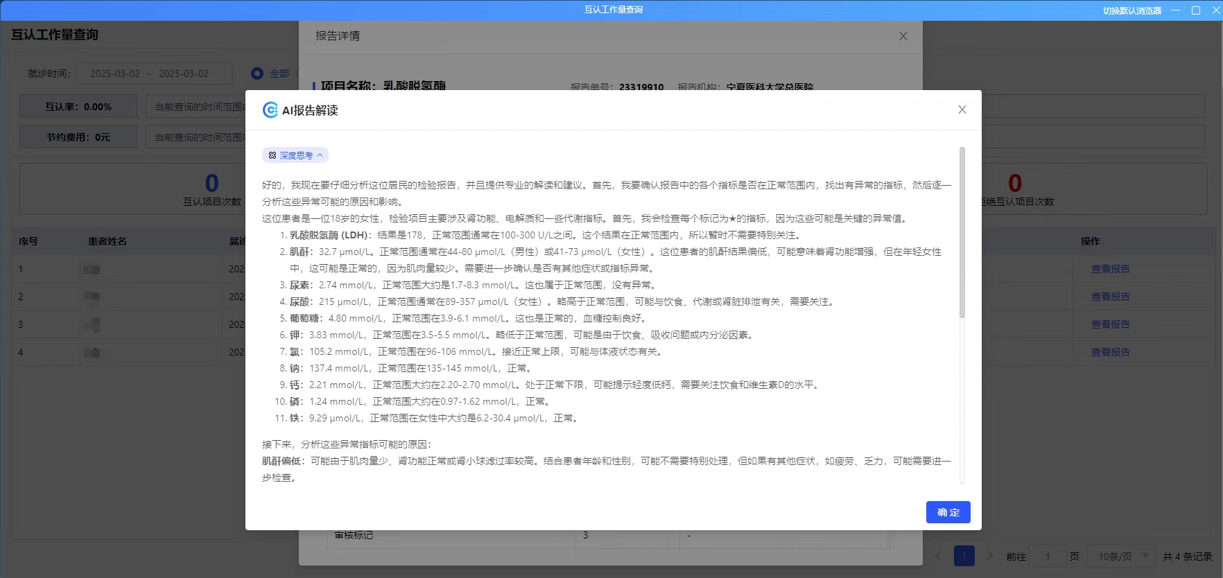Click the AI dialog vertical scrollbar
1223x578 pixels.
pos(962,232)
